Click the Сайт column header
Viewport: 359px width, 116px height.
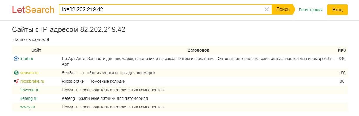(36, 50)
